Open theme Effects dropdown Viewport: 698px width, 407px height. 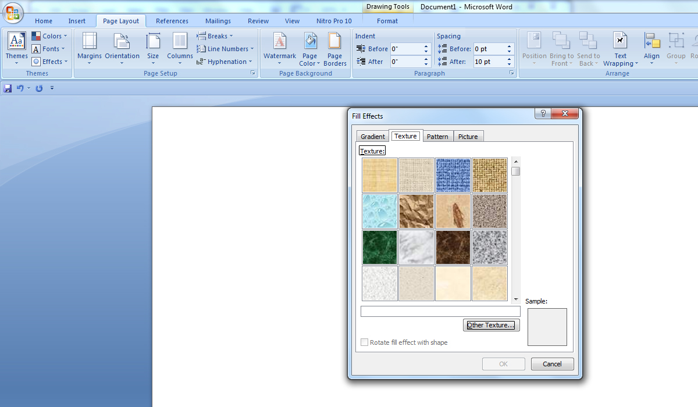tap(50, 62)
